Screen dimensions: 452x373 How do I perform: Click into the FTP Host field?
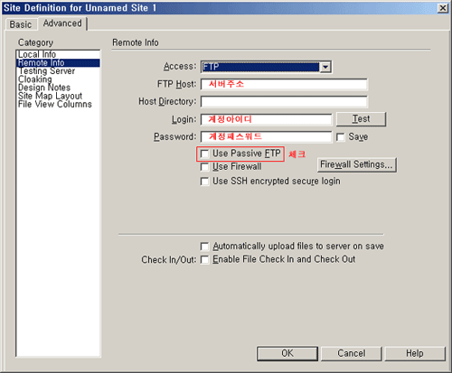(x=284, y=84)
